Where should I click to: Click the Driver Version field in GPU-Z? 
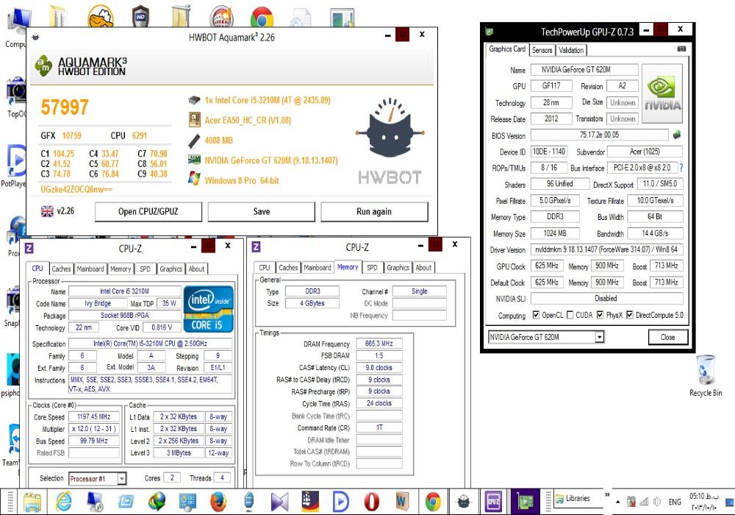[606, 249]
